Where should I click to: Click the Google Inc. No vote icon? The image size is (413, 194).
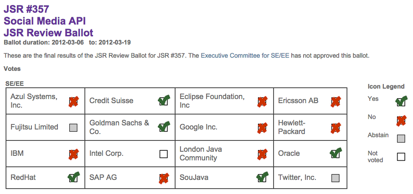(x=262, y=128)
